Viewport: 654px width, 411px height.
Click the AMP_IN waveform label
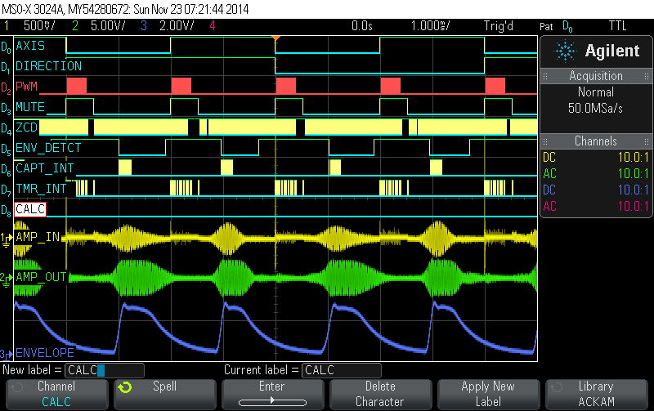(38, 237)
